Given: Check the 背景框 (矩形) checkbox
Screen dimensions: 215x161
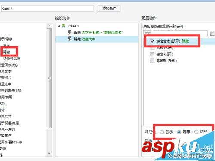Looking at the screenshot, I should pos(152,61).
